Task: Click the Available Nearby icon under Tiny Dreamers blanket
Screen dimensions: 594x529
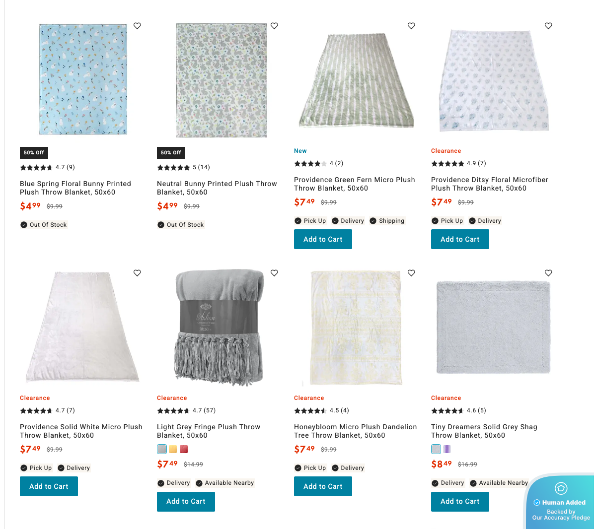Action: click(x=472, y=482)
